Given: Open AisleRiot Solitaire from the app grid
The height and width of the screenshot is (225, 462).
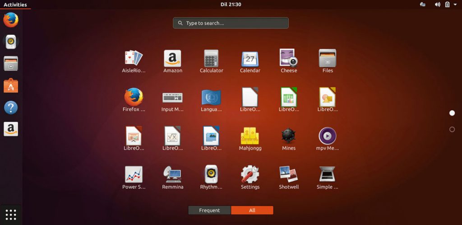Looking at the screenshot, I should (134, 58).
